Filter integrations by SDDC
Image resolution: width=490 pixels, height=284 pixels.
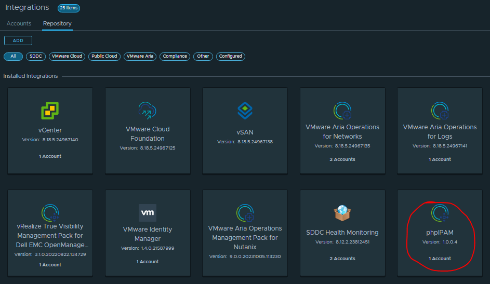pyautogui.click(x=36, y=56)
